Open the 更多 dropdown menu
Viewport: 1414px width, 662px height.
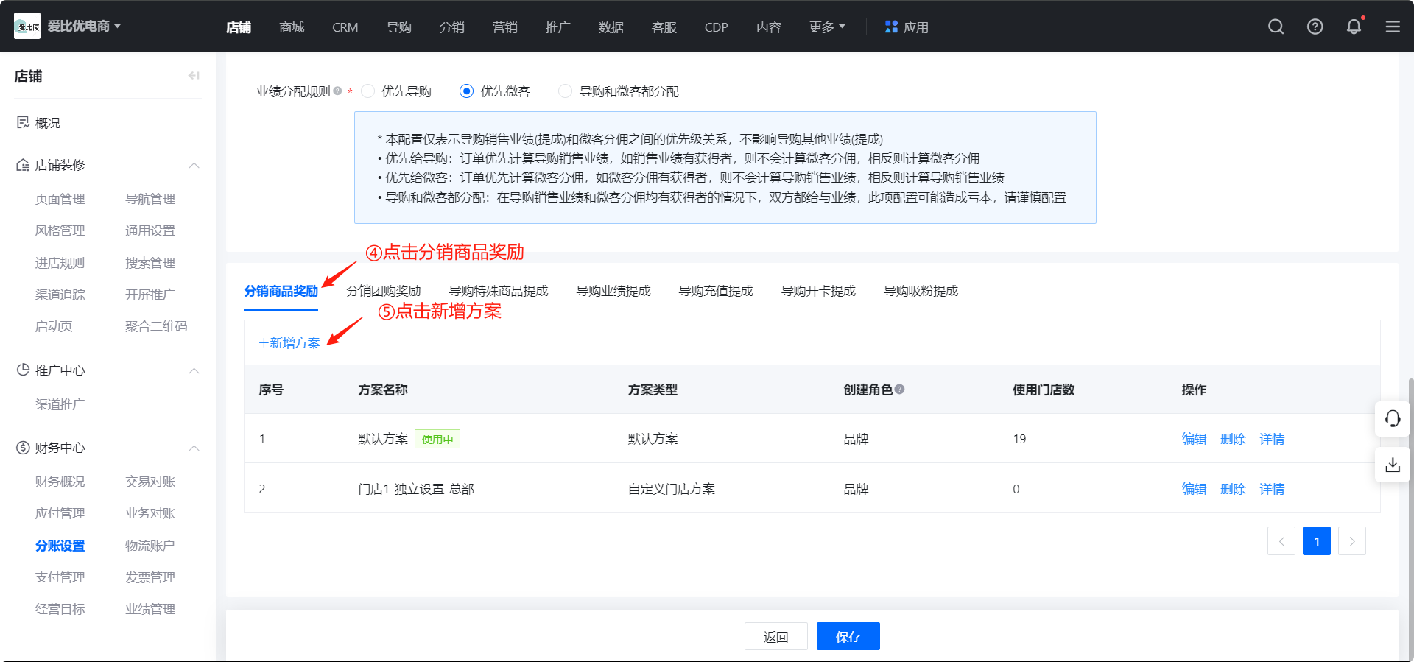827,27
